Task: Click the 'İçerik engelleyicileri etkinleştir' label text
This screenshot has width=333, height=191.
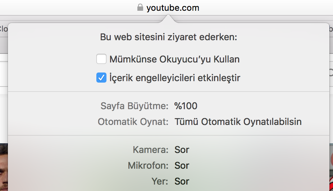Action: pyautogui.click(x=175, y=78)
